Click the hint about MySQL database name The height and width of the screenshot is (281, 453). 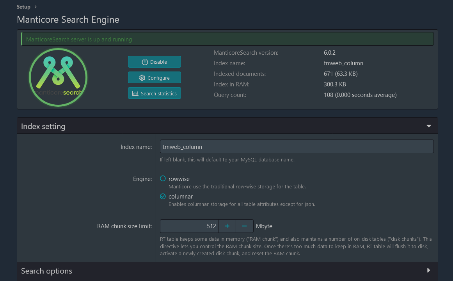point(227,160)
